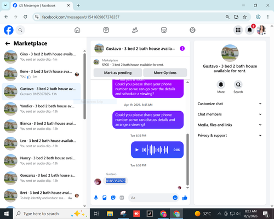Click the highlighted number 8185357825

[116, 181]
